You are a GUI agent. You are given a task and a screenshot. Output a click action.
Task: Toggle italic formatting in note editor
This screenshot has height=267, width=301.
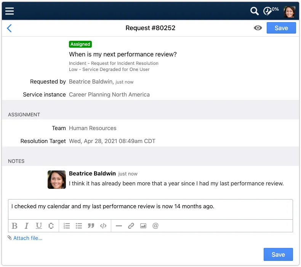point(27,226)
